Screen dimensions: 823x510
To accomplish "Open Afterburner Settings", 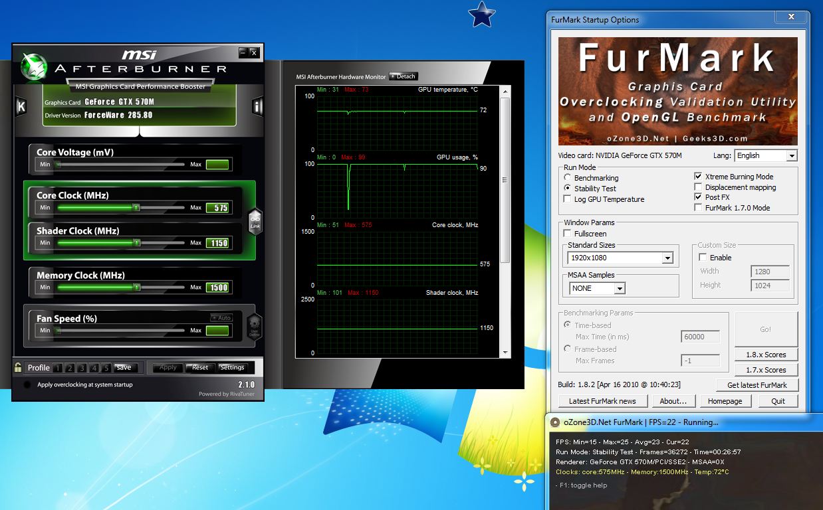I will tap(232, 368).
